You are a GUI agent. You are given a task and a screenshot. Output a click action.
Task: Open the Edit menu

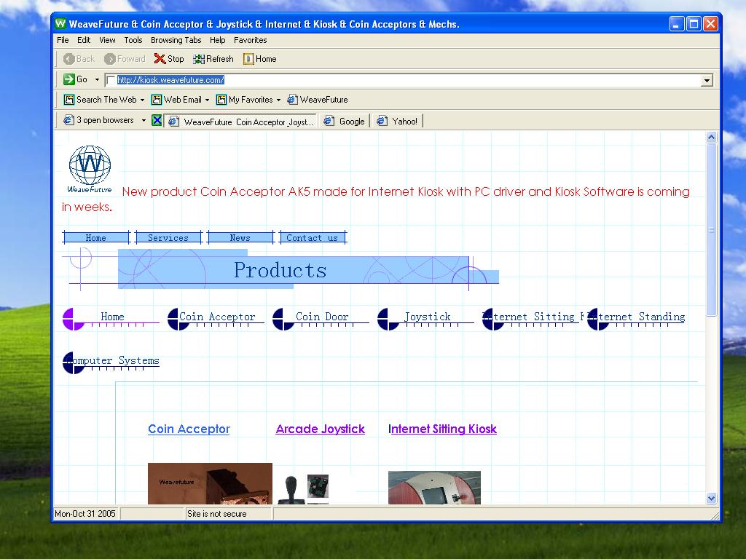(x=84, y=40)
